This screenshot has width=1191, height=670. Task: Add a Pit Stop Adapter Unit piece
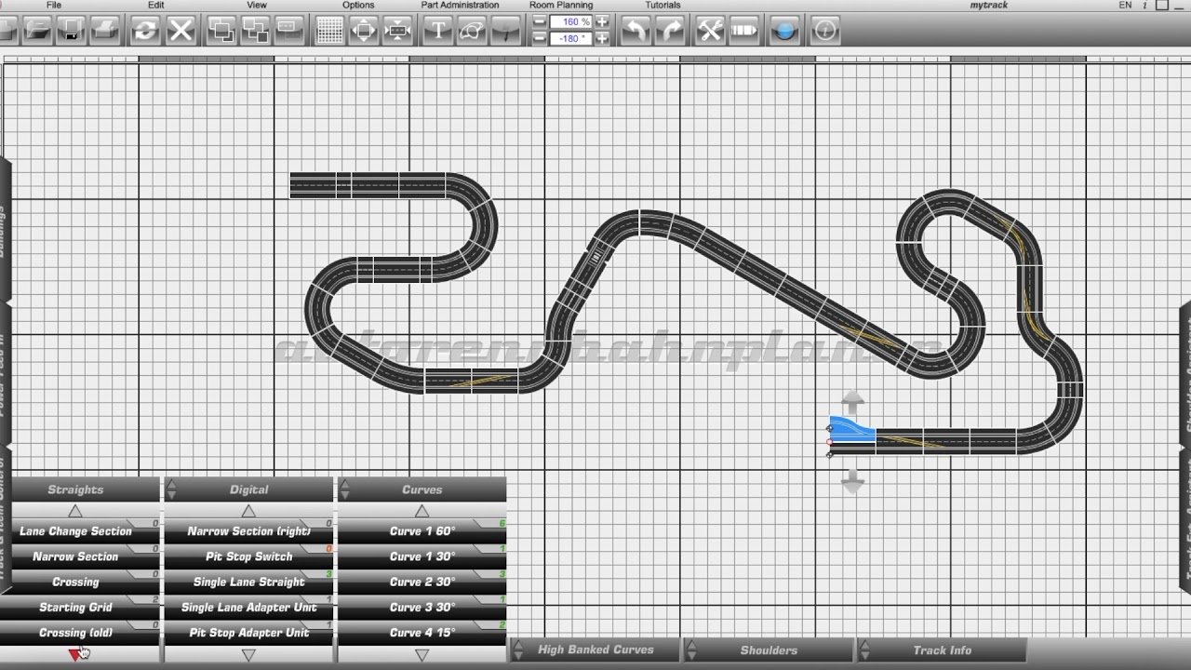pos(248,633)
